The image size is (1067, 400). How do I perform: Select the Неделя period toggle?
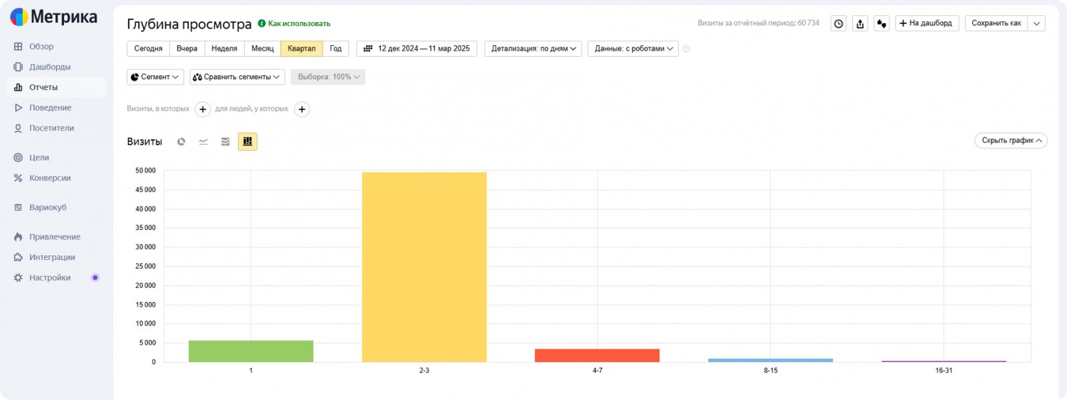tap(224, 49)
